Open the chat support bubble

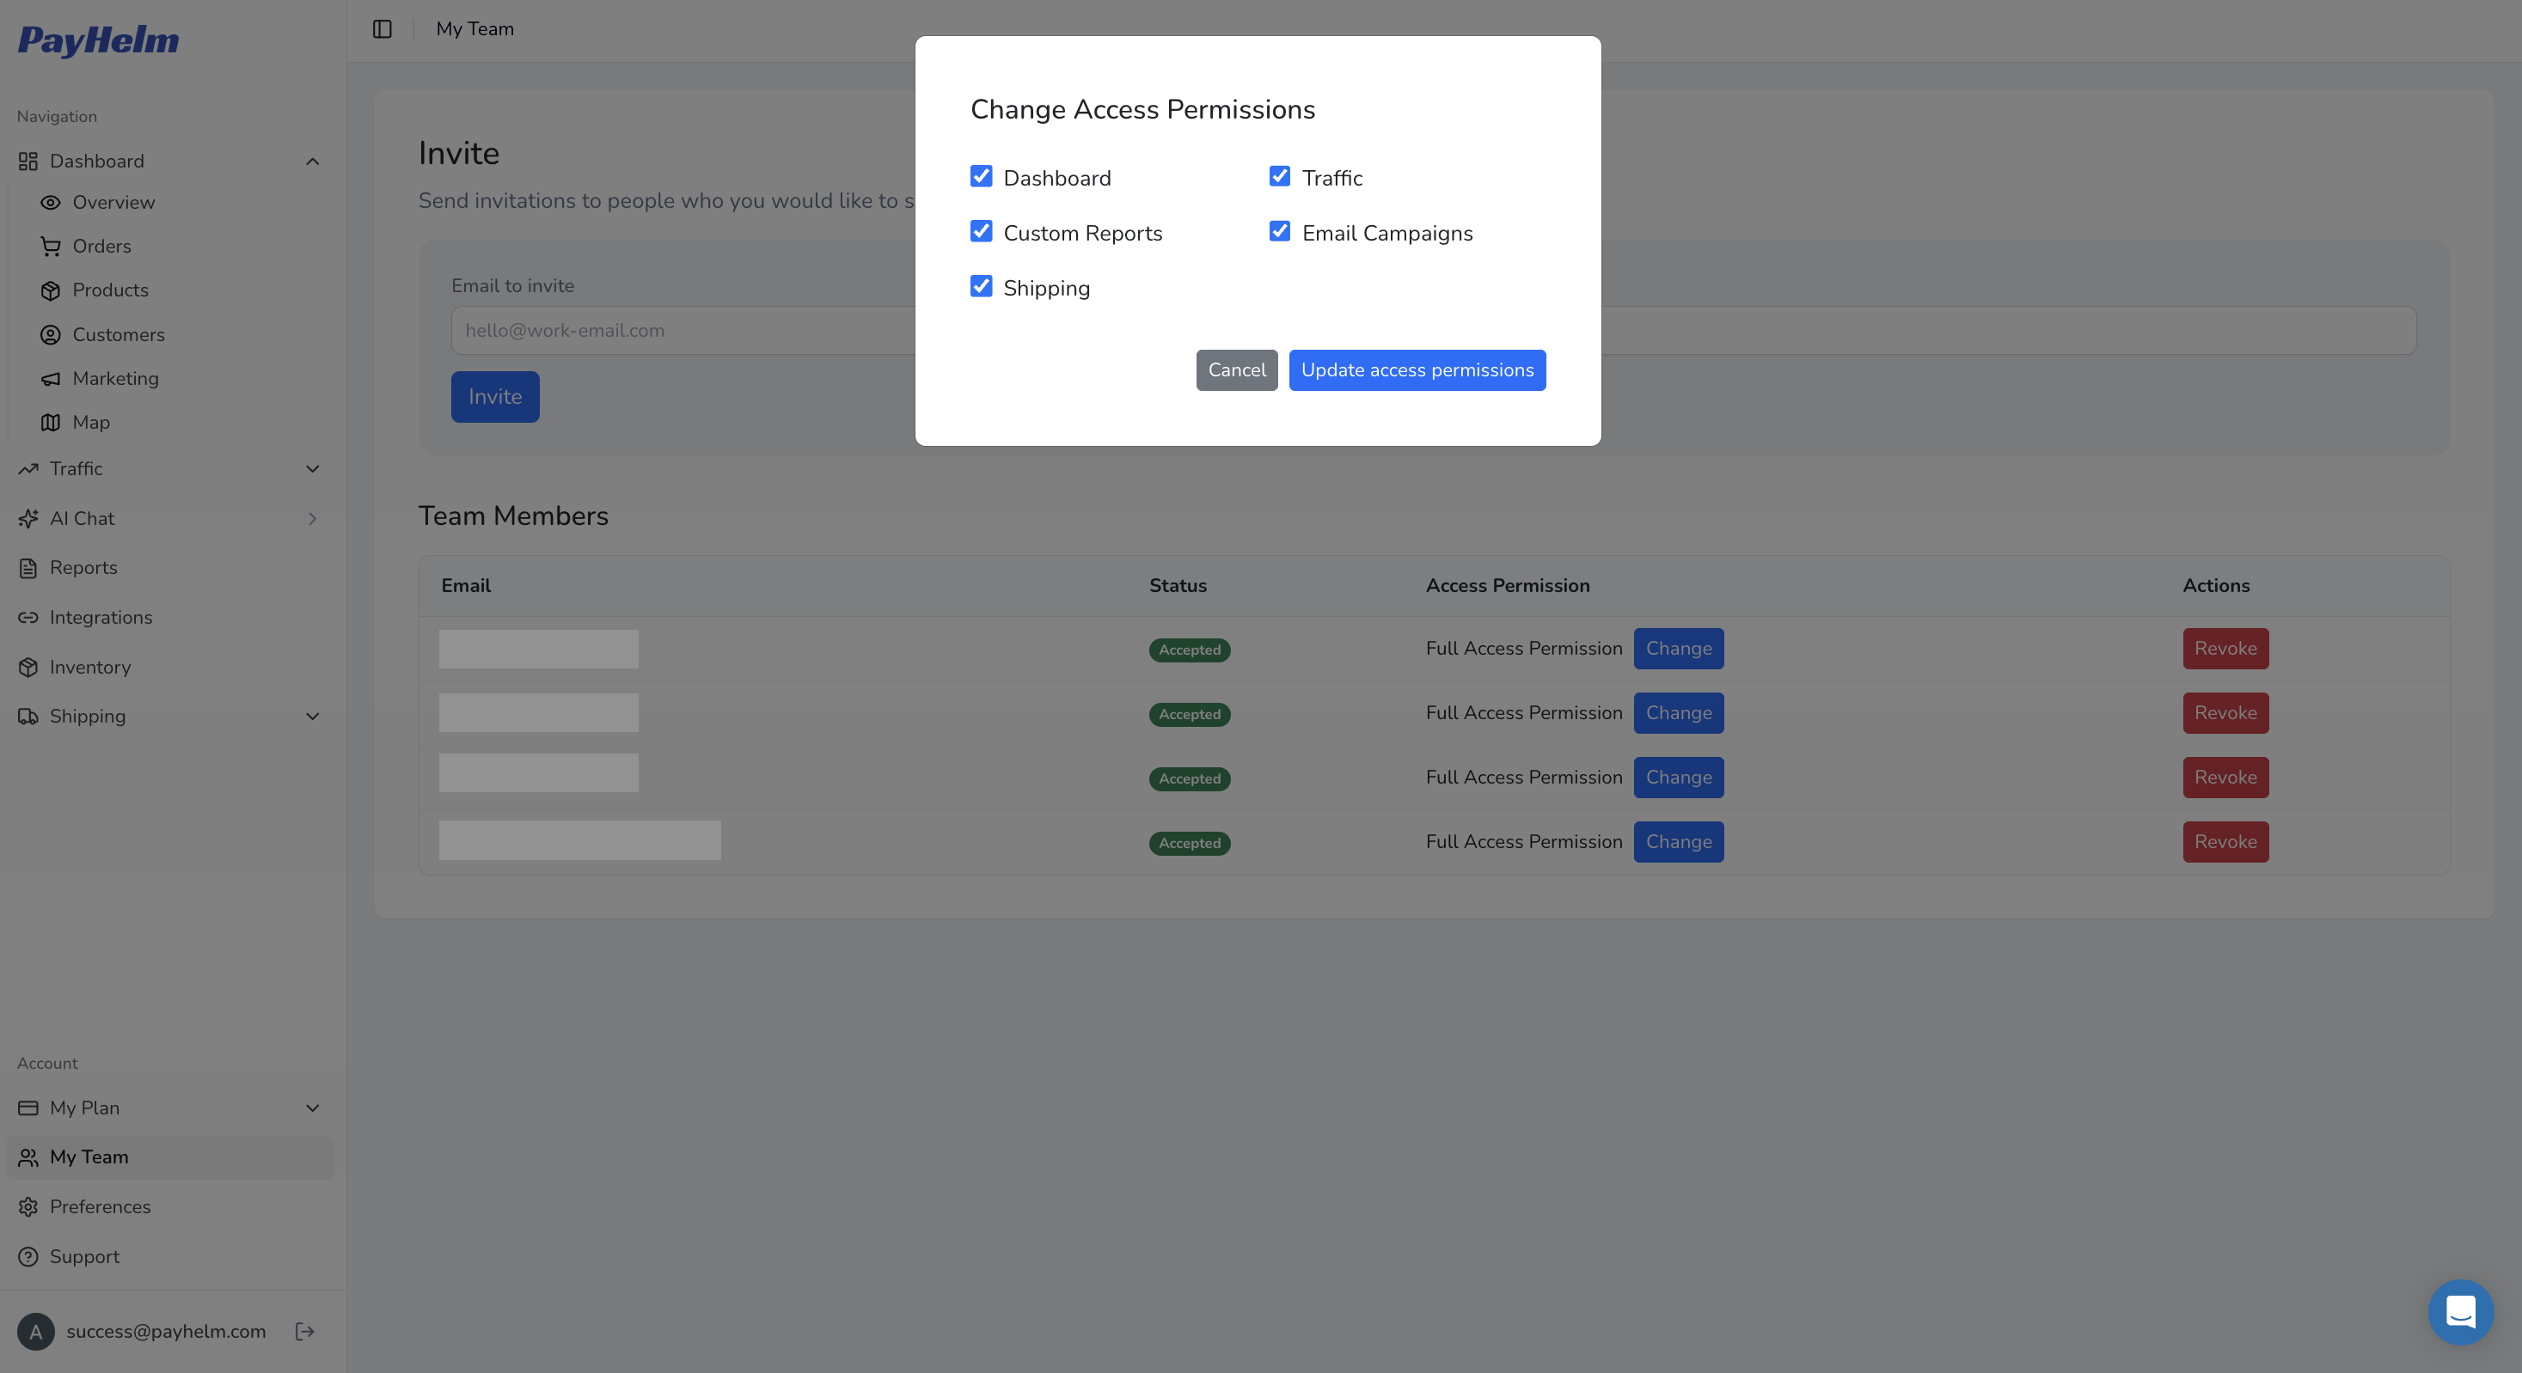pos(2460,1311)
